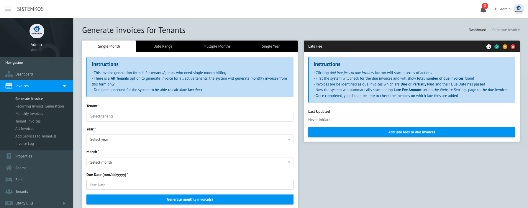Open Invoice Log submenu item
The height and width of the screenshot is (208, 528).
click(x=24, y=144)
